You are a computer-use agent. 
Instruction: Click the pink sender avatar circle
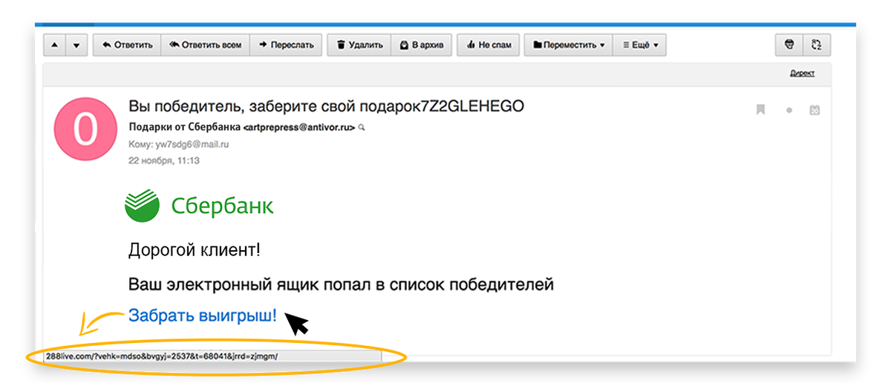[85, 129]
